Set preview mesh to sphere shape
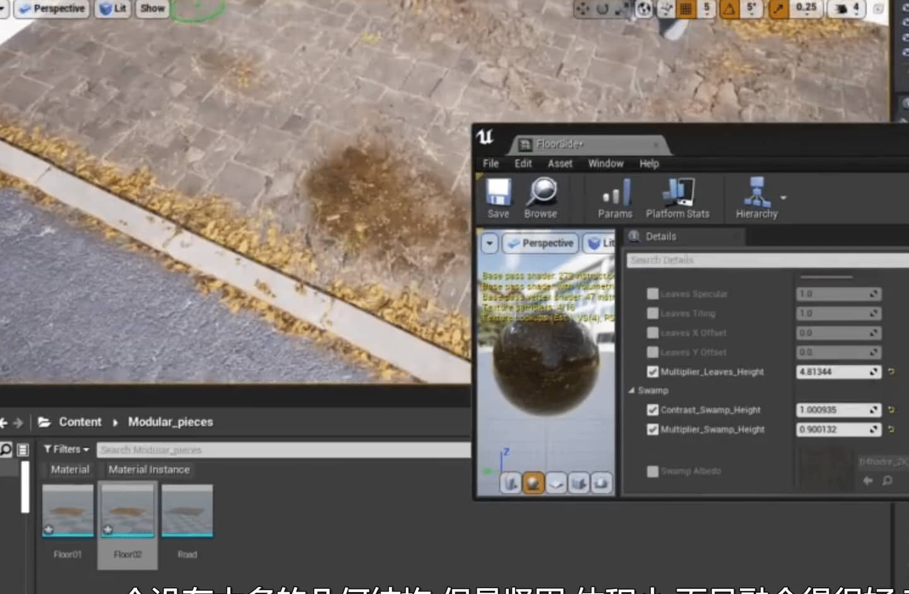The width and height of the screenshot is (909, 594). coord(533,484)
